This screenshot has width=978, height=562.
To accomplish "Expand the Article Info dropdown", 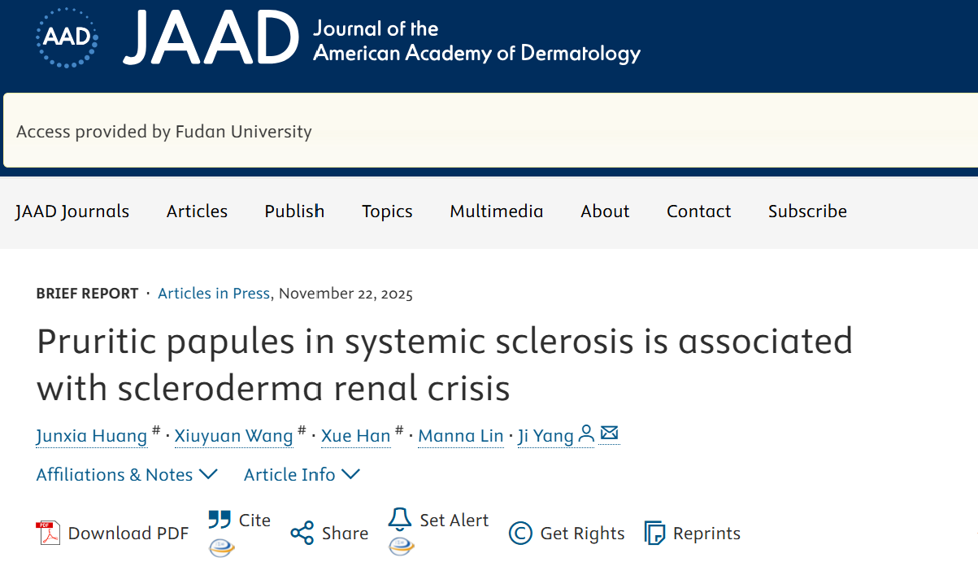I will pyautogui.click(x=302, y=475).
